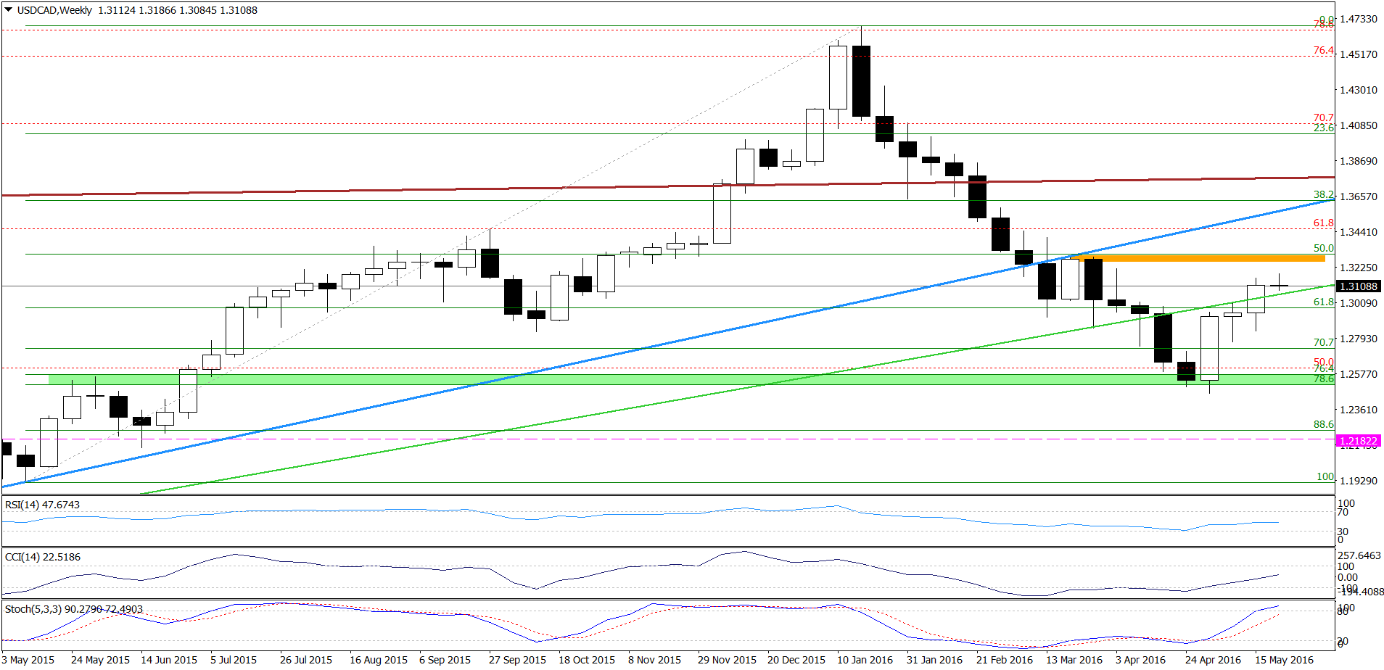The width and height of the screenshot is (1384, 670).
Task: Open the chart menu triangle beside USDCAD,Weekly
Action: 9,10
